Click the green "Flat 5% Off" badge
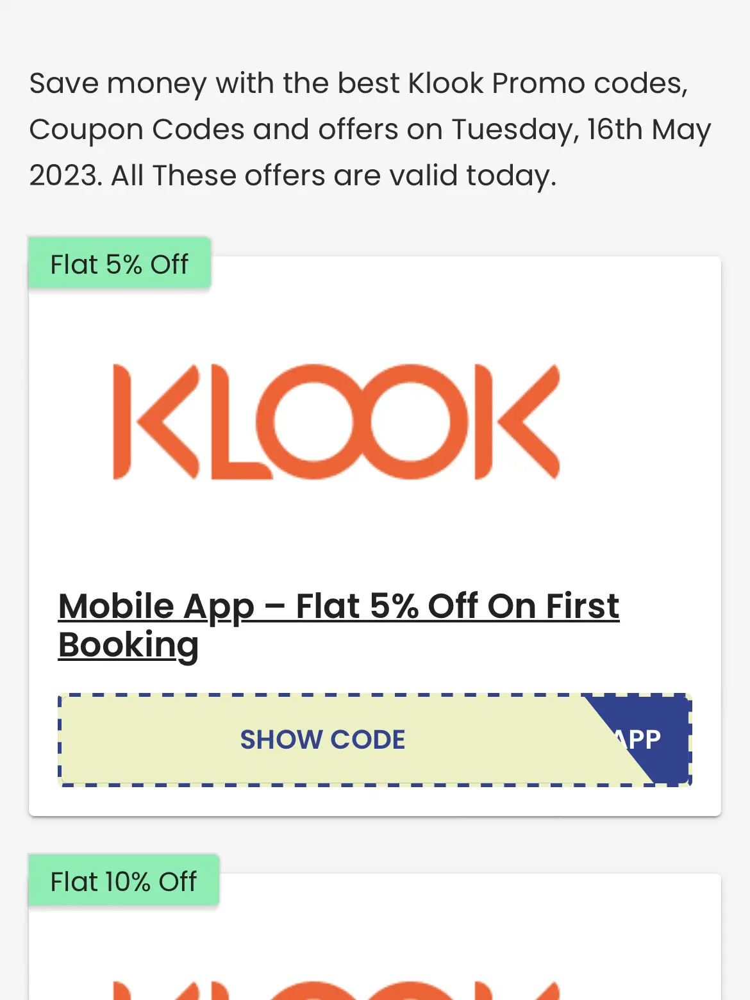The height and width of the screenshot is (1000, 750). click(119, 264)
